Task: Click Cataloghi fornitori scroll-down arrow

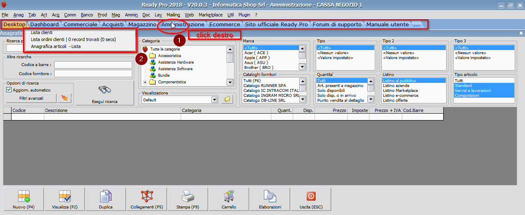Action: pyautogui.click(x=302, y=99)
